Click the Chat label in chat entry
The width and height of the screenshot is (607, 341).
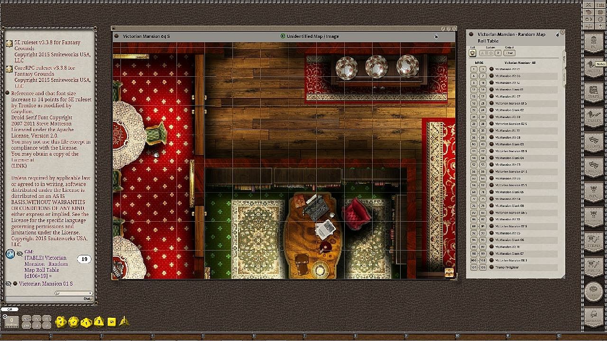pos(87,299)
